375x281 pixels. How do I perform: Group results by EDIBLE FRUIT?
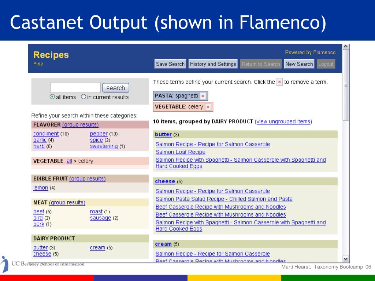87,179
